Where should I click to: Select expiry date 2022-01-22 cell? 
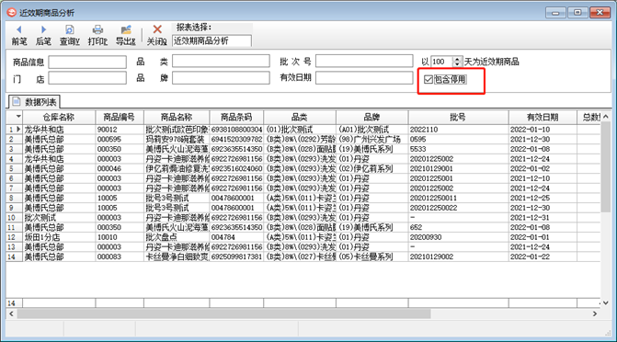pyautogui.click(x=543, y=256)
